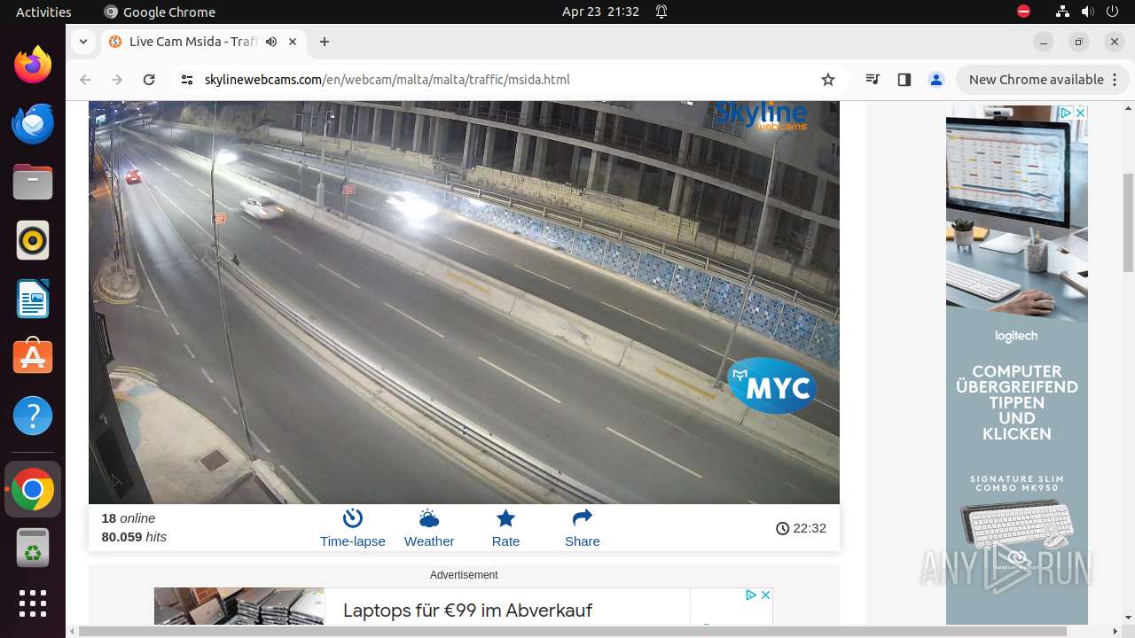Expand the tab search dropdown
The image size is (1135, 638).
click(82, 42)
